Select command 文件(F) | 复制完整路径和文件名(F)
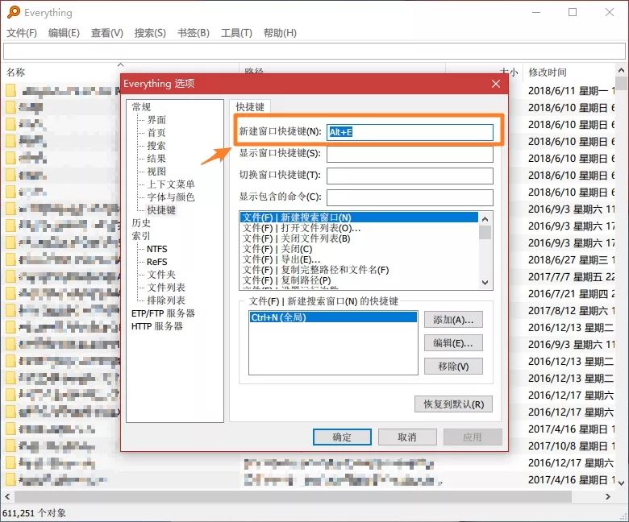 point(359,270)
